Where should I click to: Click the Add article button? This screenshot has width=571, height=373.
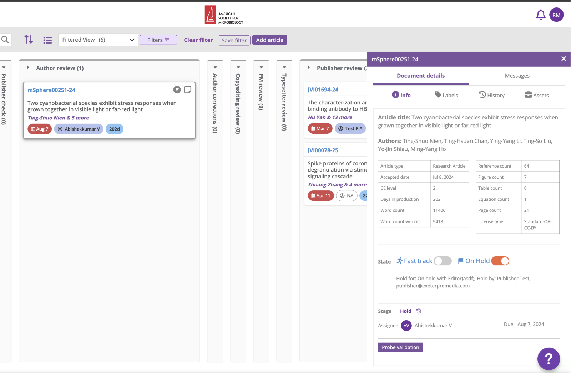269,40
